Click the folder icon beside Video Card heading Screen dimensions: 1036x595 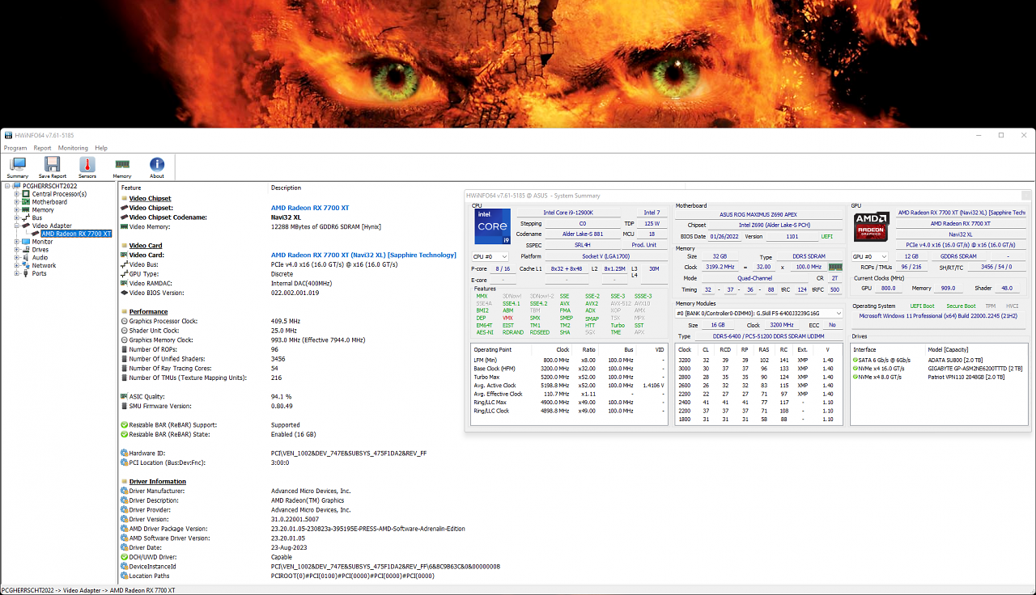pos(124,246)
